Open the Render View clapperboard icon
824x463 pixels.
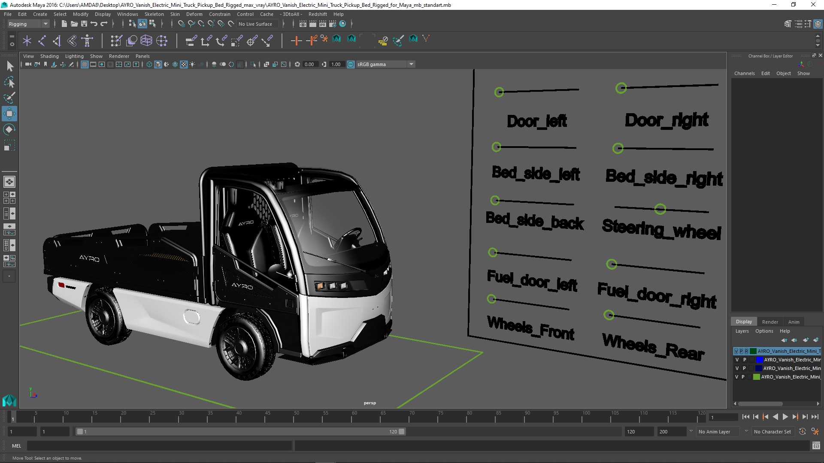pyautogui.click(x=303, y=24)
